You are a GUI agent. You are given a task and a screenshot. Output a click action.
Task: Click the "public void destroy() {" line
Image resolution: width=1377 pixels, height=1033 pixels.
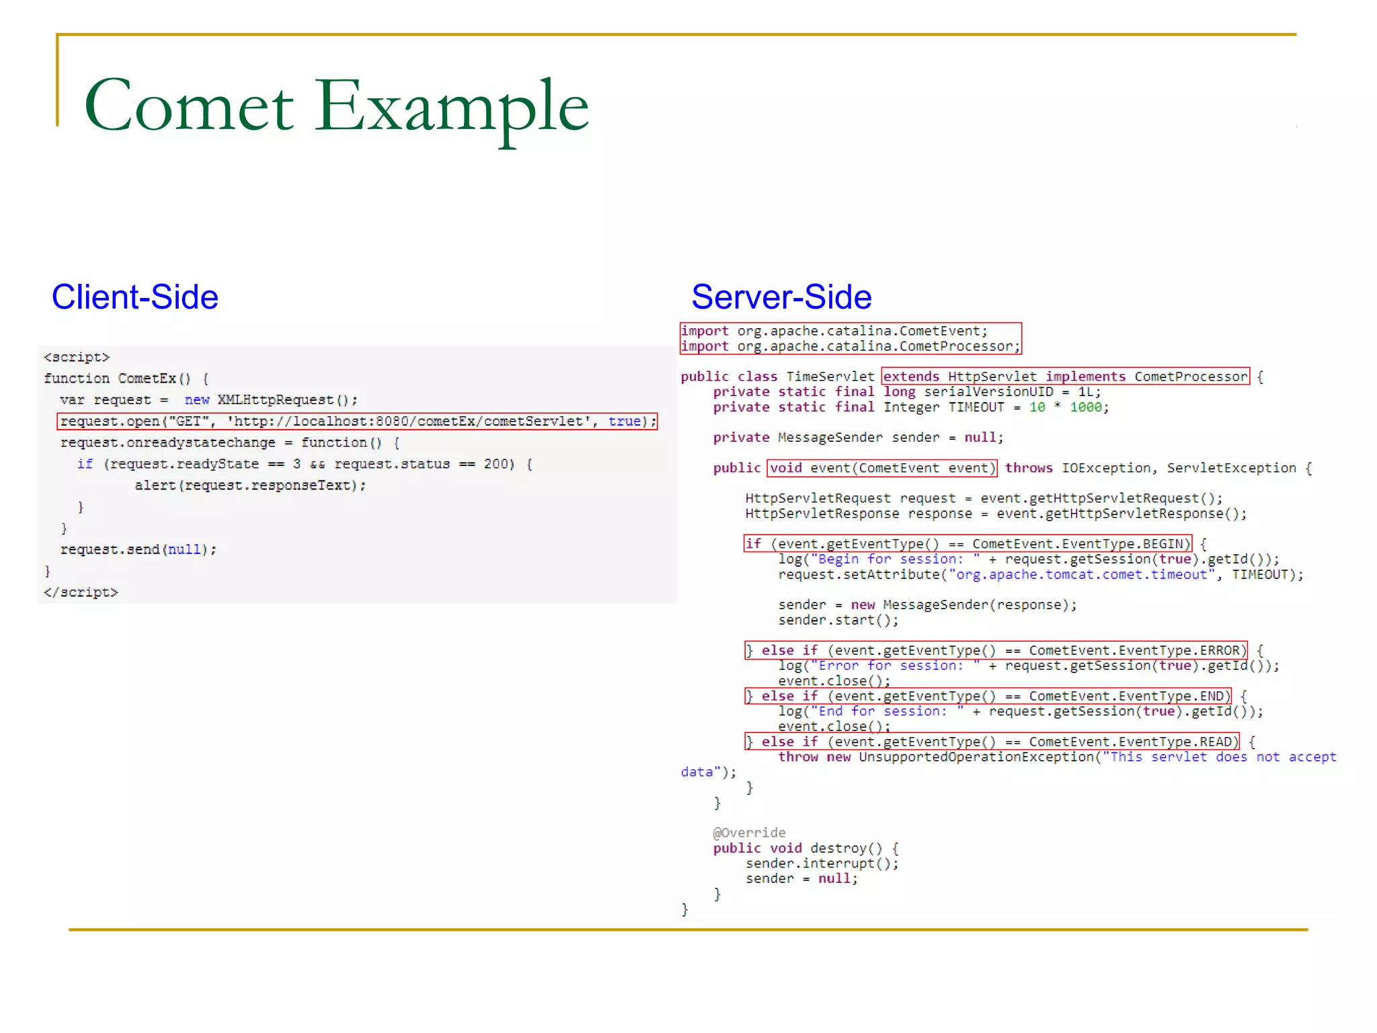[x=806, y=848]
